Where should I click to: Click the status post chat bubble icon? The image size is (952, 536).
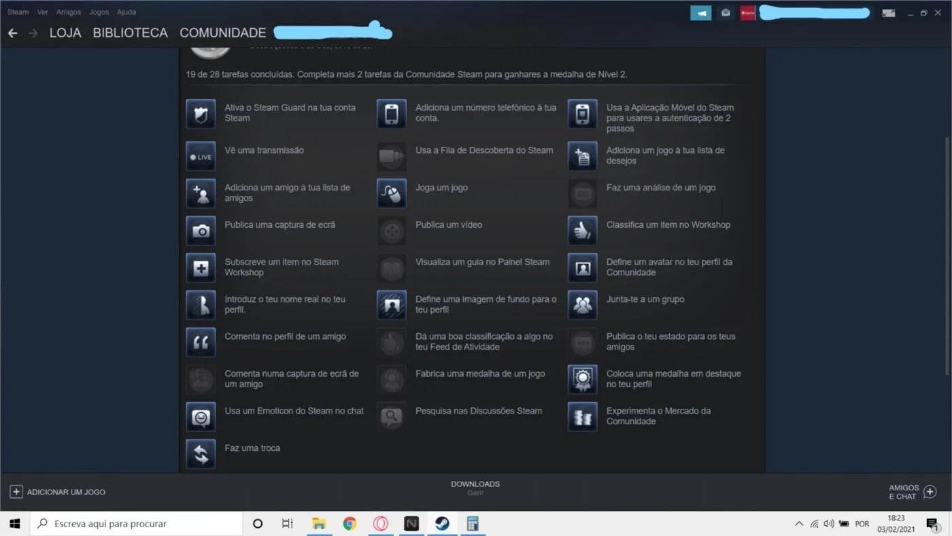583,343
